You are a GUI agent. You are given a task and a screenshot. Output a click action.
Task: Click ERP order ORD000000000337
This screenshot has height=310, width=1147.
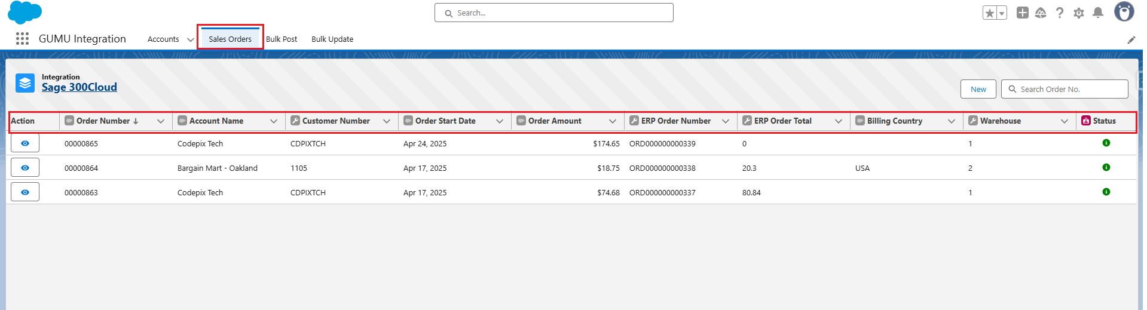(662, 193)
